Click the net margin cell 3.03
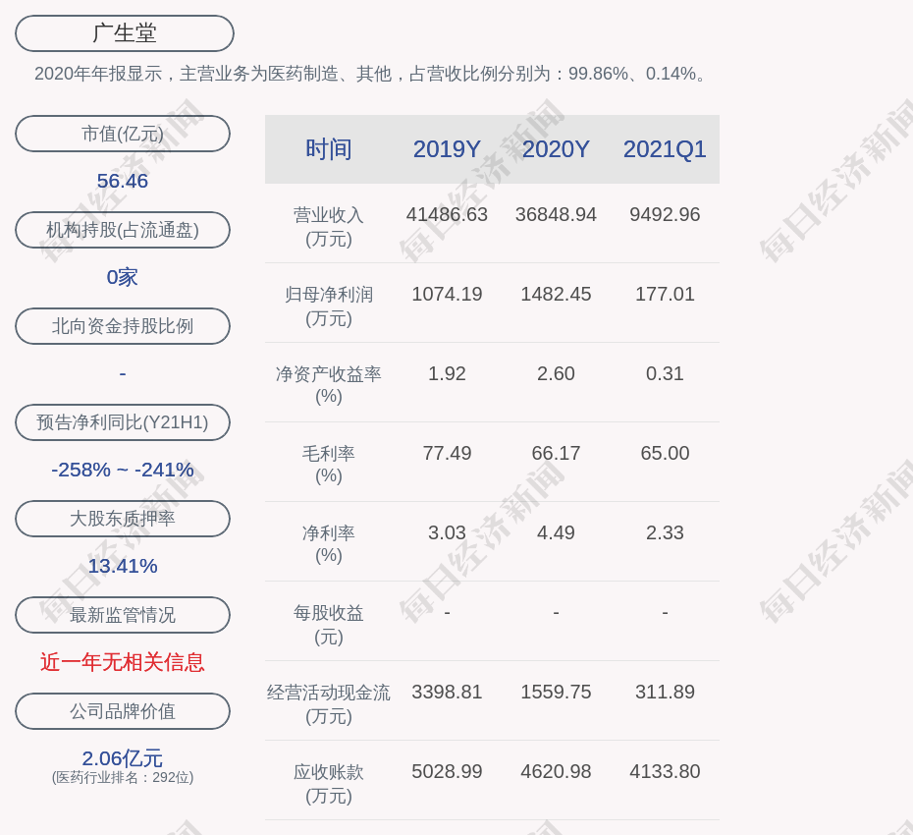This screenshot has width=913, height=835. tap(448, 532)
